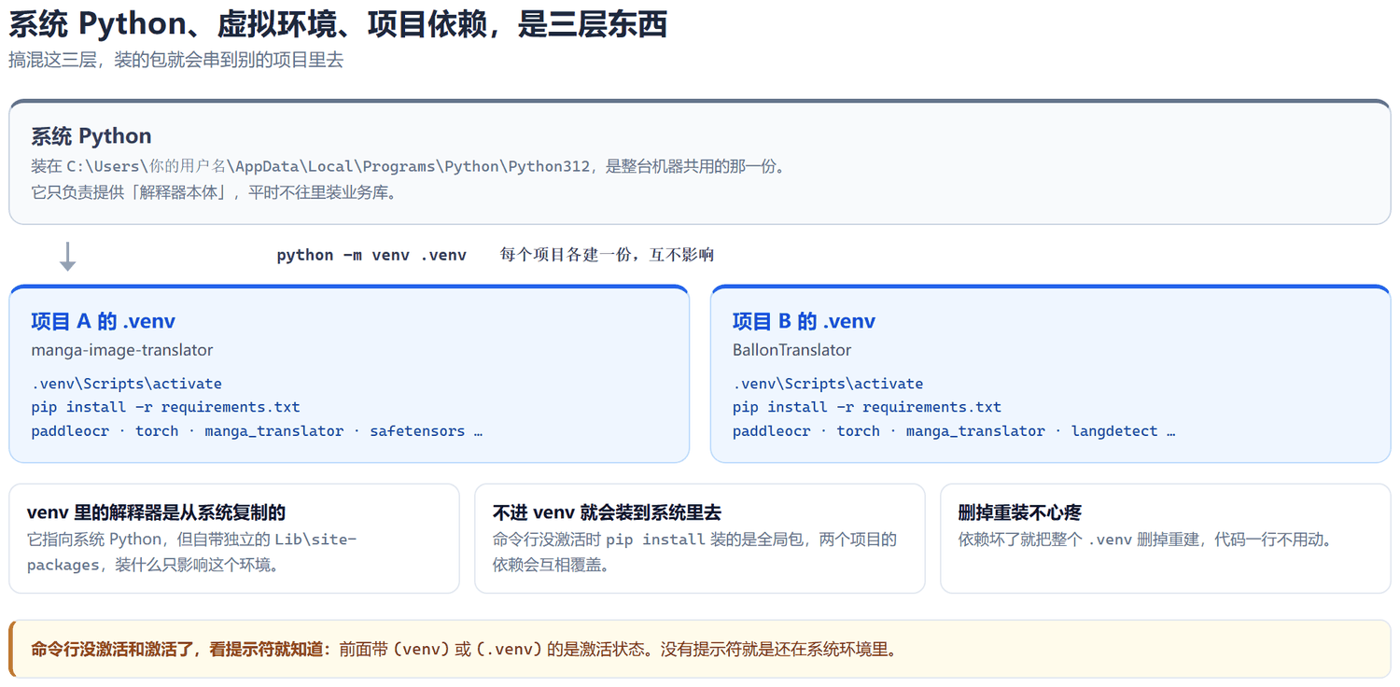Click package list ending with safetensors

[x=257, y=431]
